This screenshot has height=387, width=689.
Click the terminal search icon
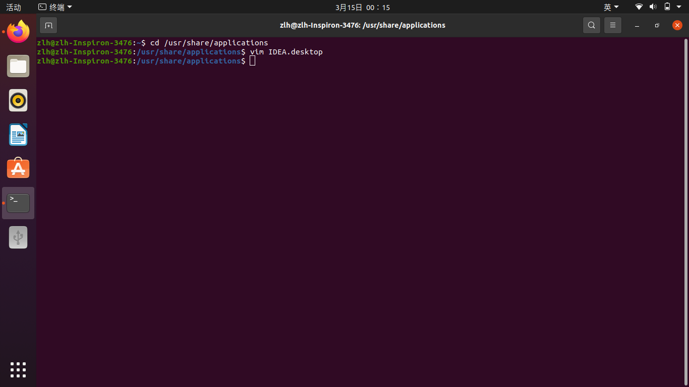click(x=592, y=25)
